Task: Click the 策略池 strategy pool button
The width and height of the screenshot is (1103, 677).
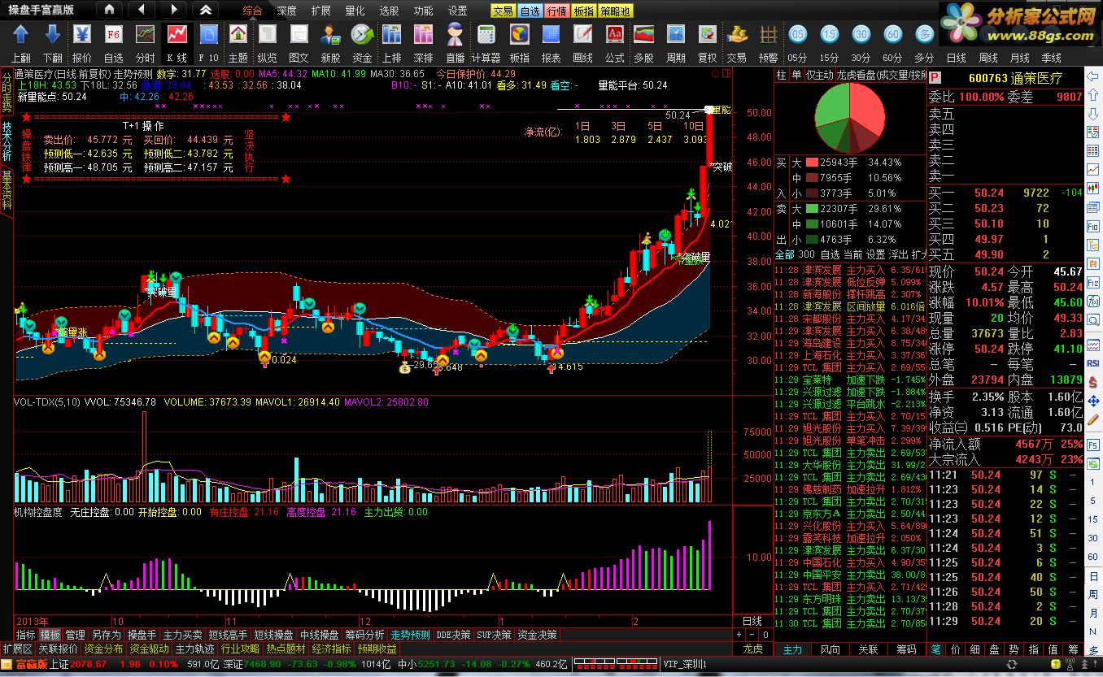Action: tap(616, 11)
